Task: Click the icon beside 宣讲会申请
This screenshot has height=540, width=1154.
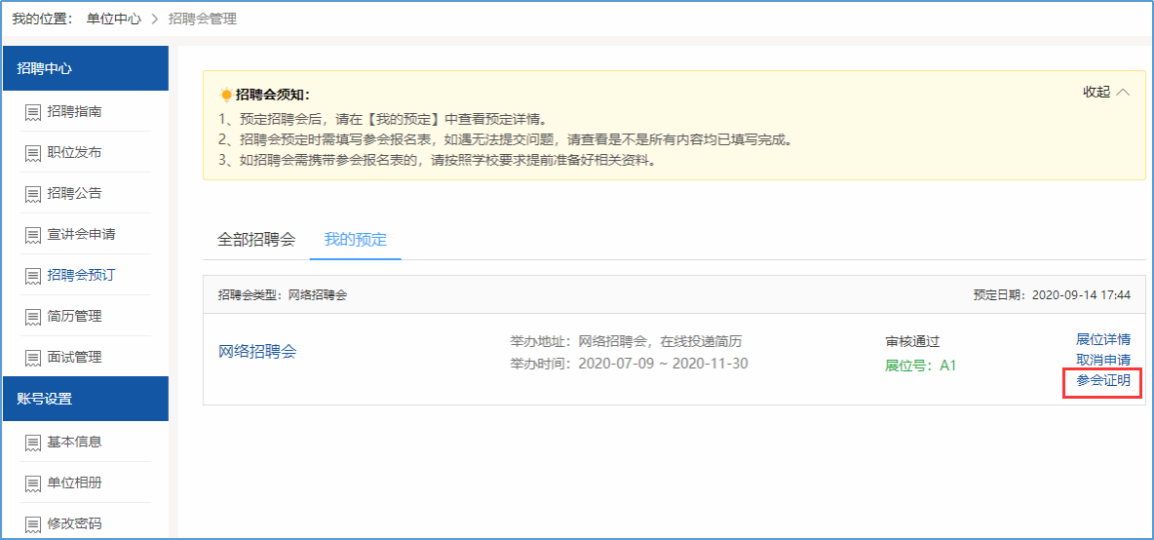Action: 33,235
